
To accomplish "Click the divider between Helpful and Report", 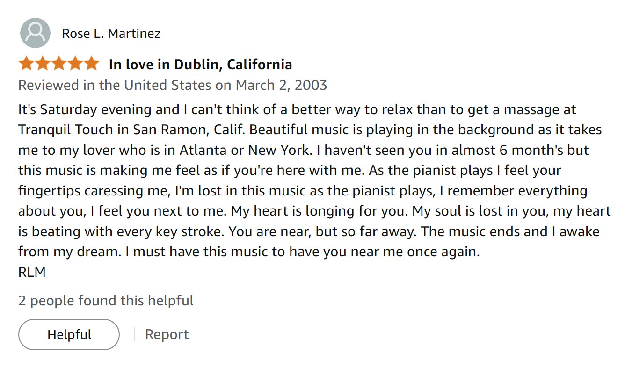I will pos(135,334).
